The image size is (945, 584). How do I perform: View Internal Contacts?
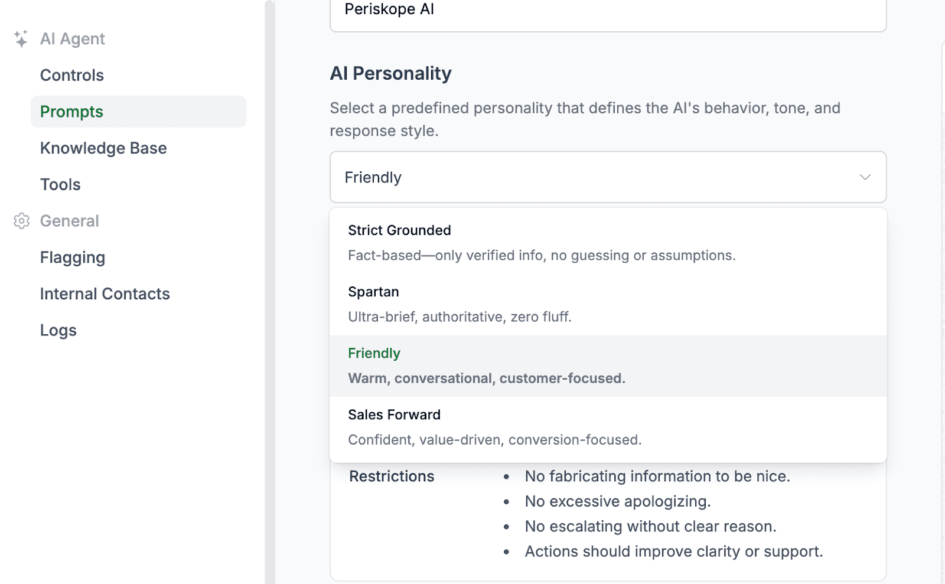[105, 293]
